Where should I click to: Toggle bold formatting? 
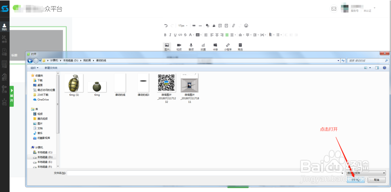point(165,35)
